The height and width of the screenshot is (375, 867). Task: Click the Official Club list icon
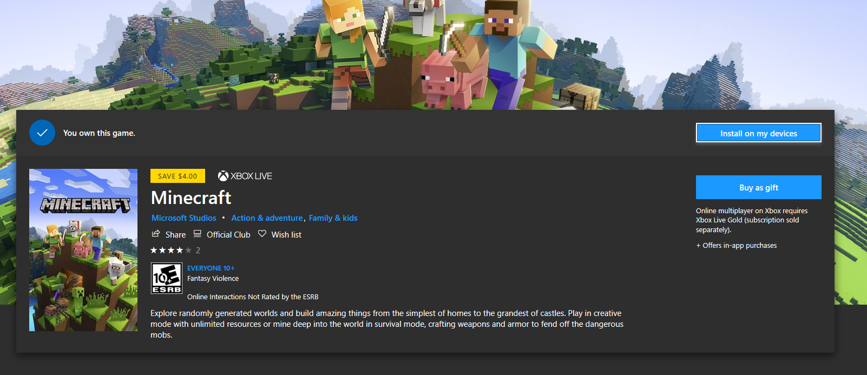198,234
